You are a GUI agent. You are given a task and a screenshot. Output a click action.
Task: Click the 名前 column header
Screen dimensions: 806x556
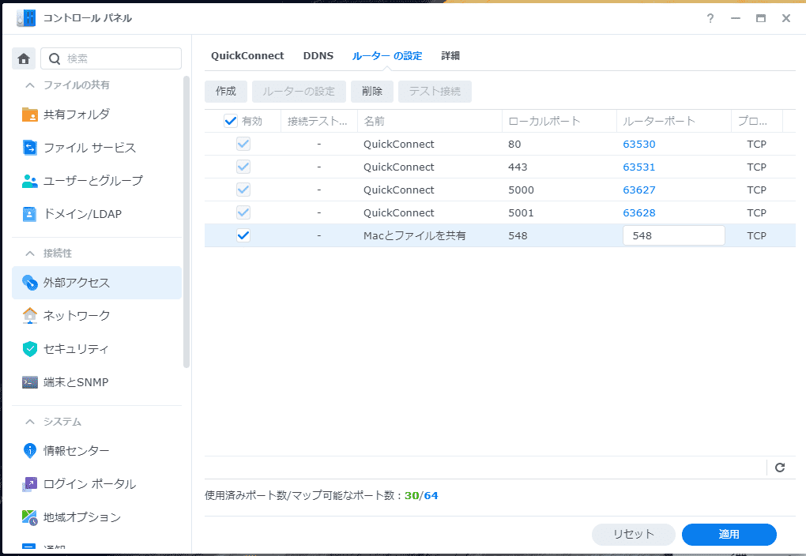click(x=430, y=122)
